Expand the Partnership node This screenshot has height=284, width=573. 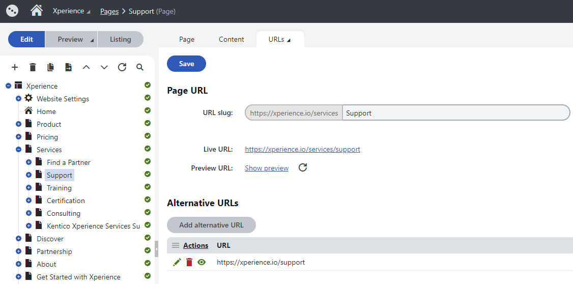[19, 251]
